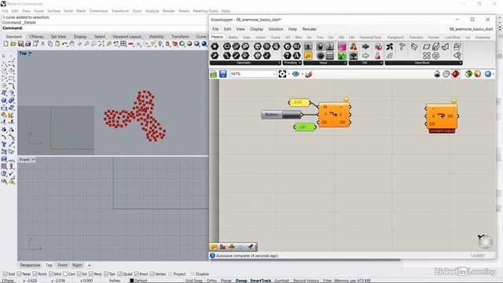
Task: Enable the Cen osnap checkbox
Action: [65, 274]
